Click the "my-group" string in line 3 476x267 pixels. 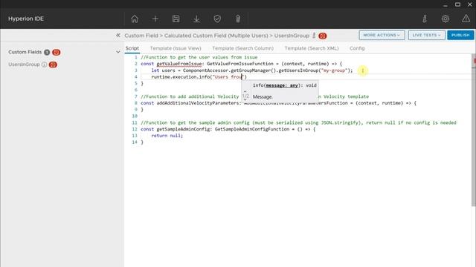point(334,70)
